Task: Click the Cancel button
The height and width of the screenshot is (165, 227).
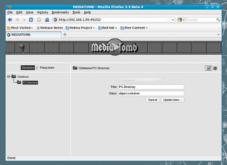Action: [153, 100]
